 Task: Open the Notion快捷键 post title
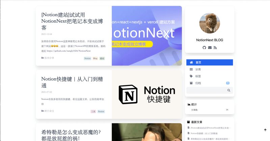(72, 82)
